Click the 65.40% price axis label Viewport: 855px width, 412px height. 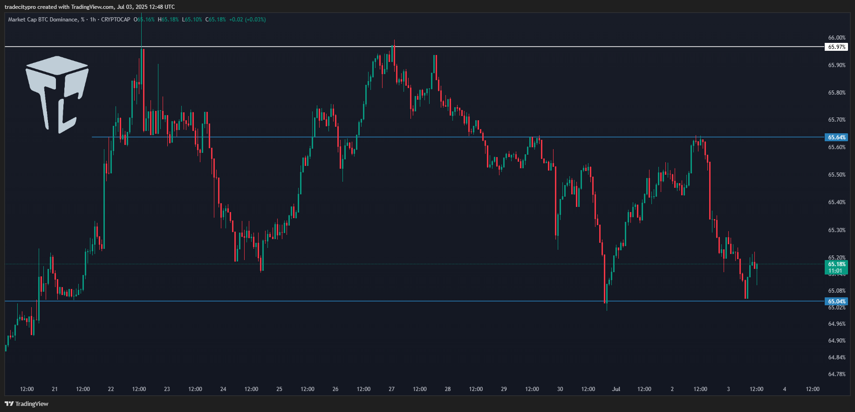click(x=837, y=202)
